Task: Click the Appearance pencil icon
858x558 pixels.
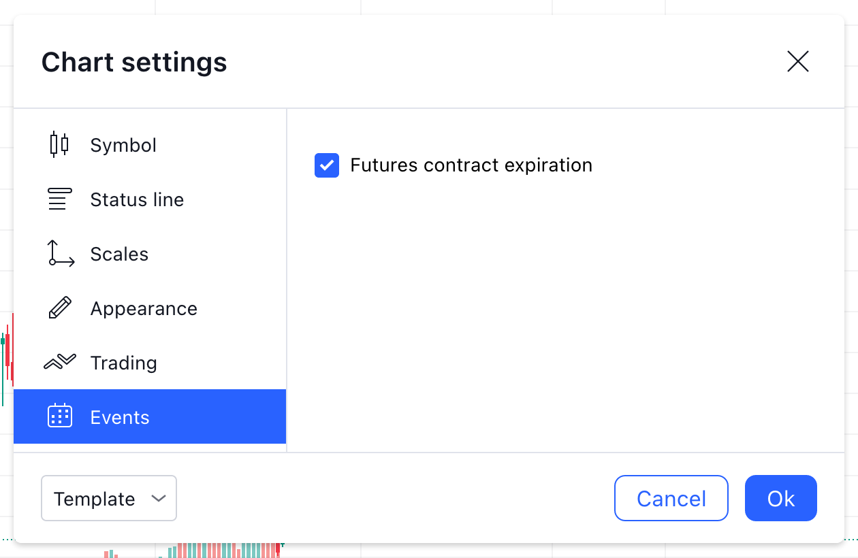Action: [60, 308]
